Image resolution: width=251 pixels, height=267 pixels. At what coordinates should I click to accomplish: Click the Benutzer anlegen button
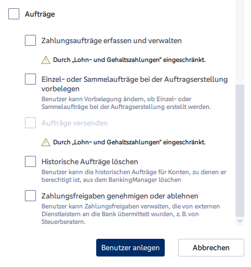pos(130,248)
